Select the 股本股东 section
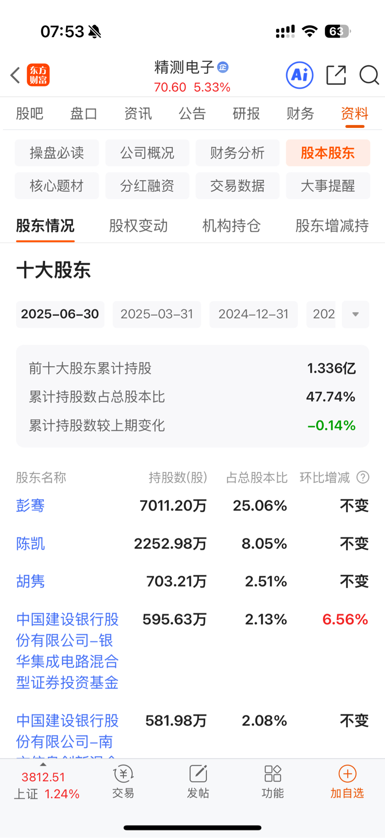Viewport: 385px width, 838px height. coord(328,153)
